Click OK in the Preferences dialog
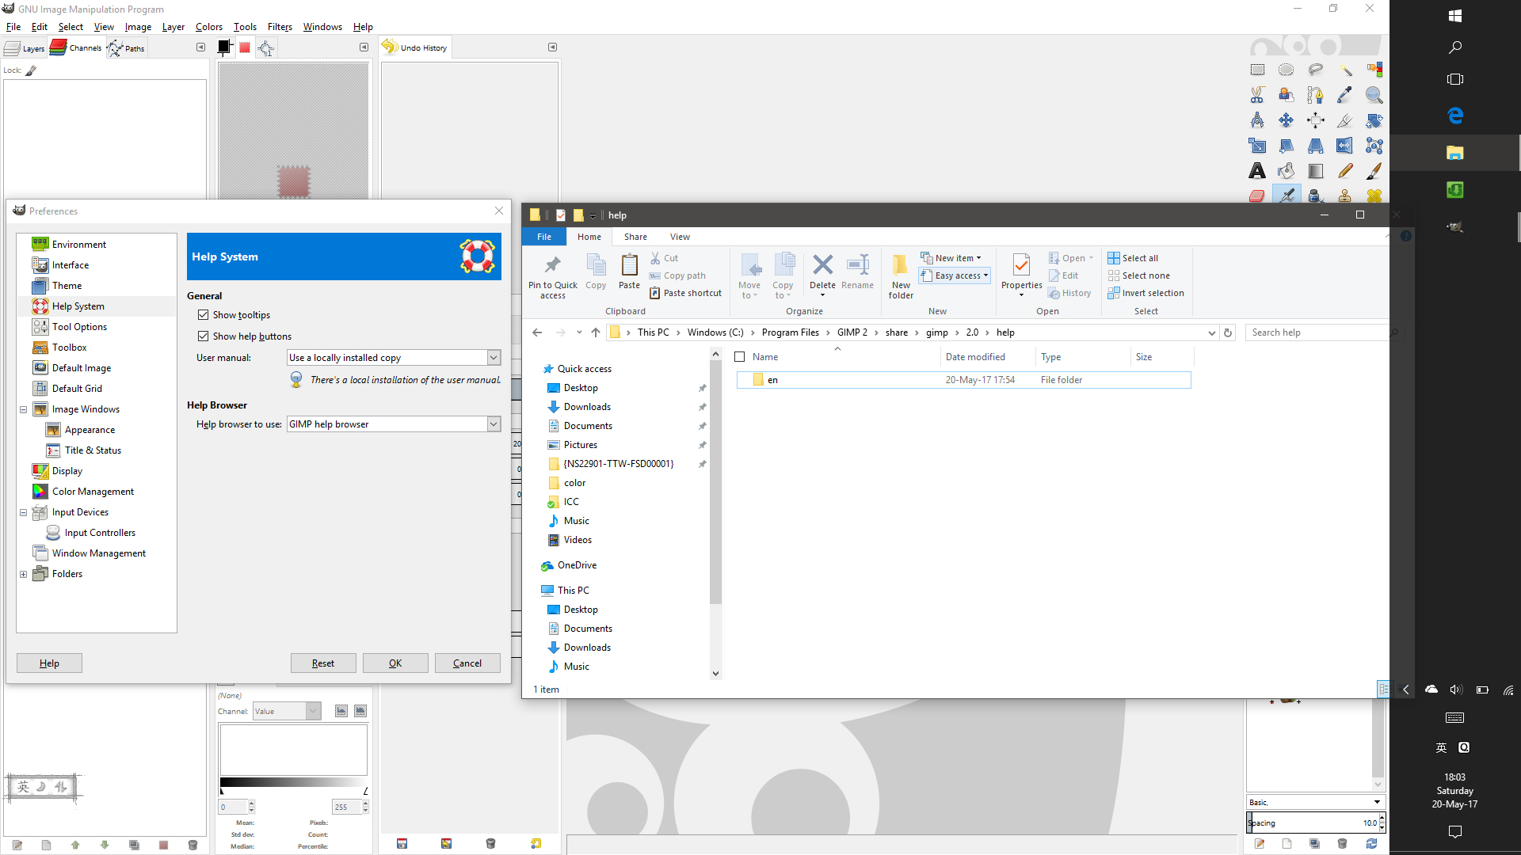 click(x=395, y=663)
